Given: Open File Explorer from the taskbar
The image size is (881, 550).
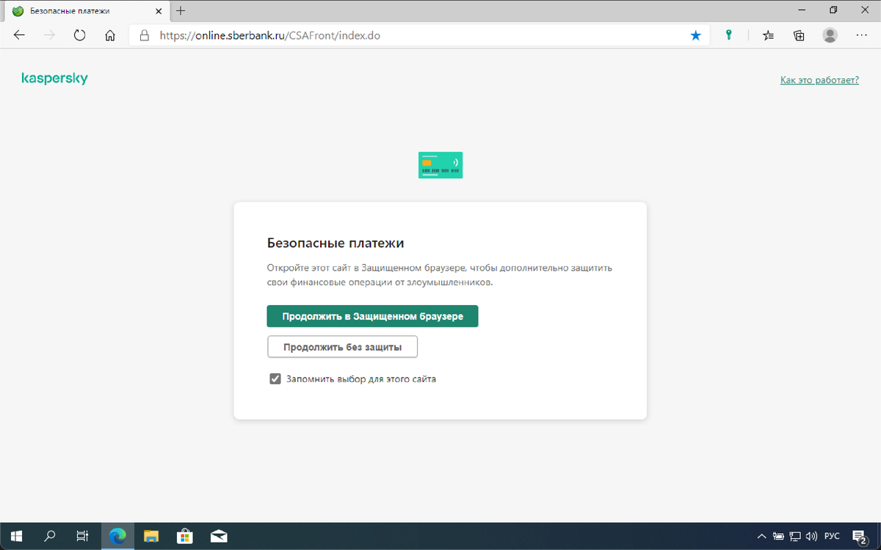Looking at the screenshot, I should point(151,536).
